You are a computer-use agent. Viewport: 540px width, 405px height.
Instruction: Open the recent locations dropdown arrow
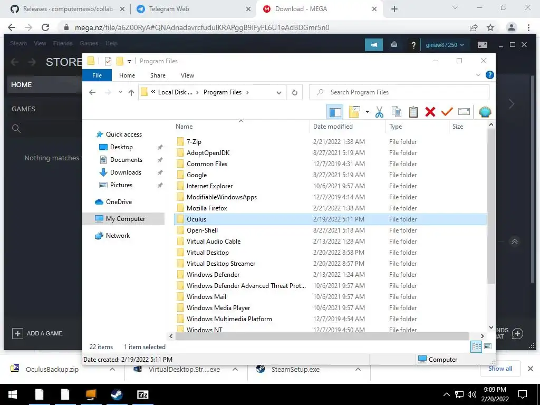pyautogui.click(x=120, y=92)
